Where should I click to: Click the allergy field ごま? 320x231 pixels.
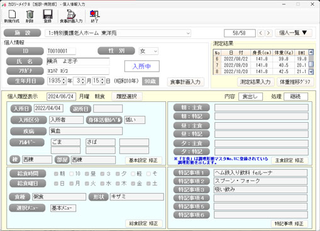(65, 142)
